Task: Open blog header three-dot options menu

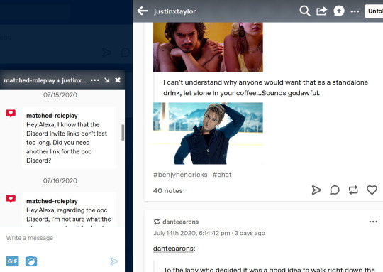Action: 355,11
